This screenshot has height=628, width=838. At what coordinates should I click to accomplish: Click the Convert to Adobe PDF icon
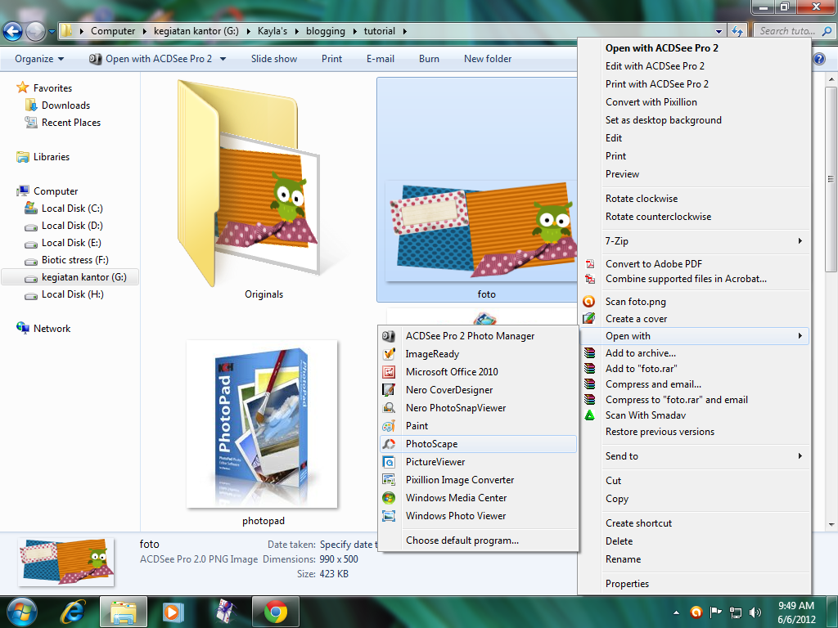(589, 264)
